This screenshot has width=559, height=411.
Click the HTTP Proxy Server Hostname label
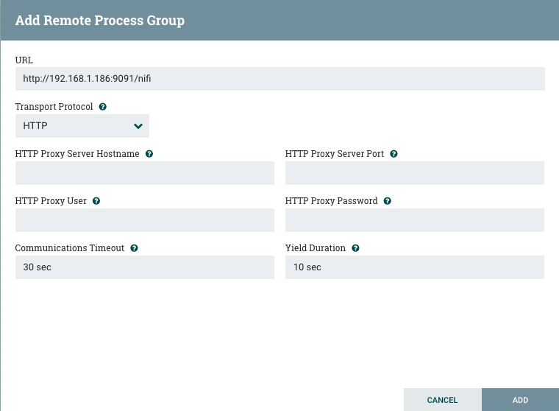77,154
